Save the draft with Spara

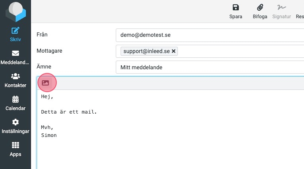(x=236, y=11)
